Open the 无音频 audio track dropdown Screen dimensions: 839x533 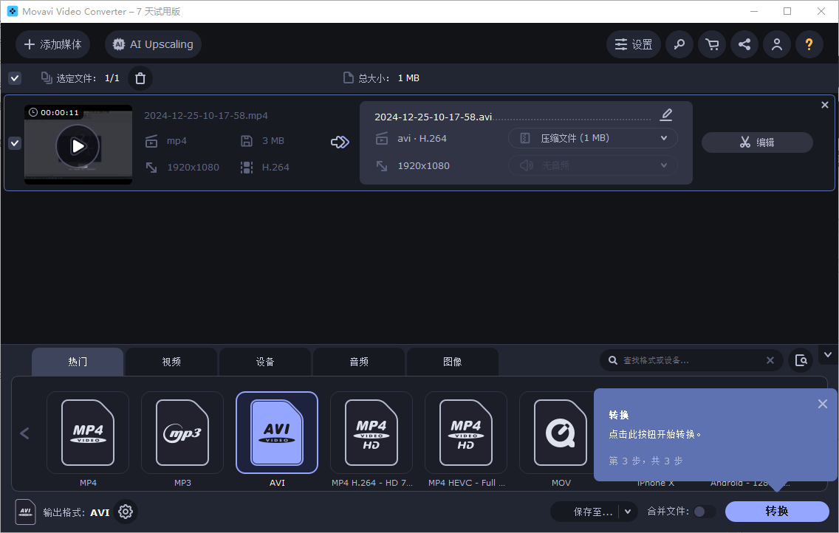592,165
